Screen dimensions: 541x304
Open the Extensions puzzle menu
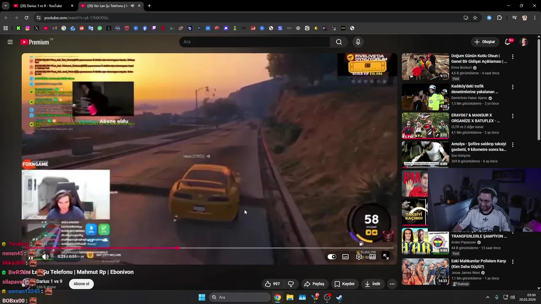499,18
